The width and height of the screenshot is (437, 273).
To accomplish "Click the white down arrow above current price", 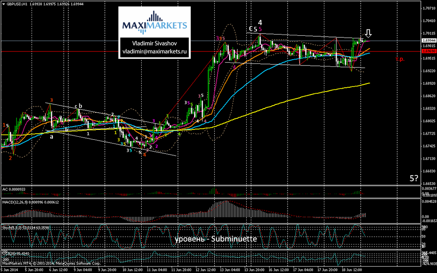I will 368,34.
